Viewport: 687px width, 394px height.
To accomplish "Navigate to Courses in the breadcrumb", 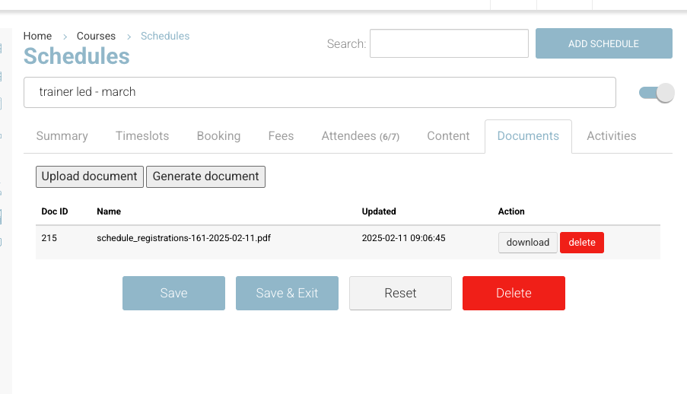I will click(96, 36).
